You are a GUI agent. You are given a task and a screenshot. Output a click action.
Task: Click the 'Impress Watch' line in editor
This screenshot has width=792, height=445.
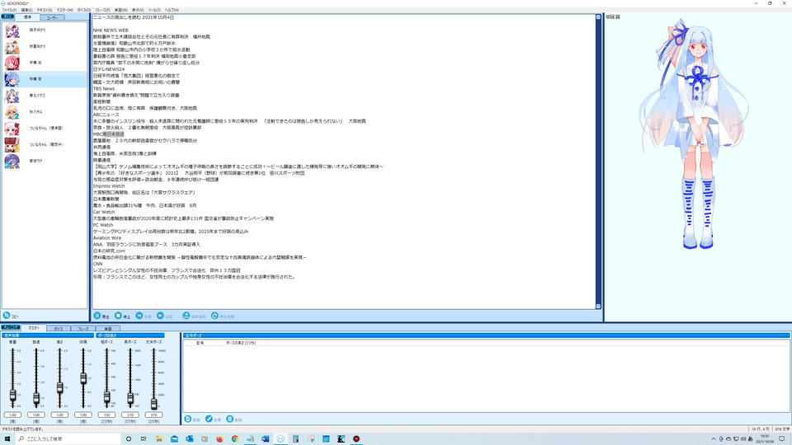click(109, 186)
